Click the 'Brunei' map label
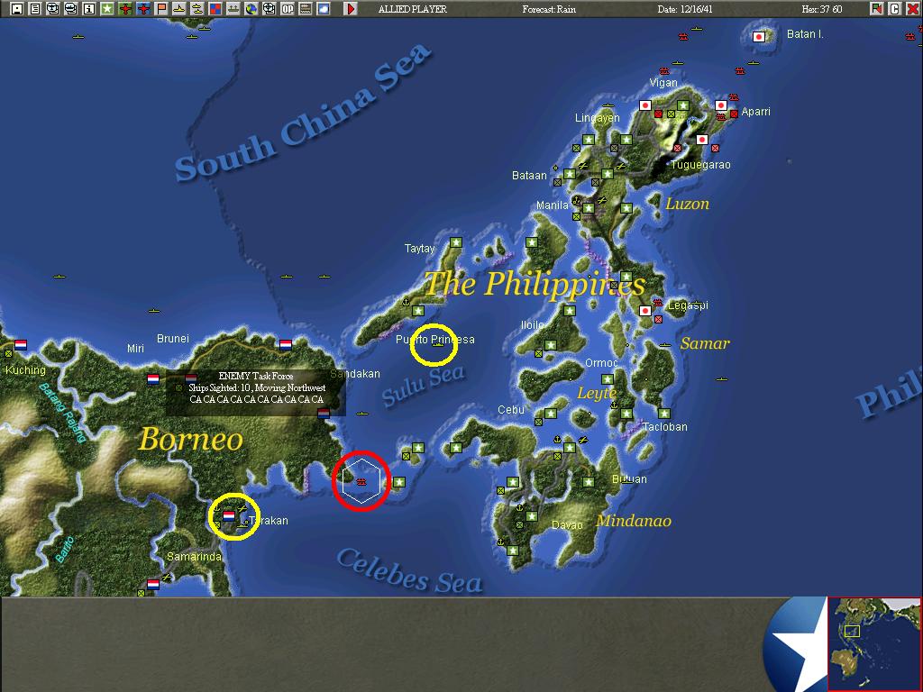Screen dimensions: 923x692 click(173, 339)
